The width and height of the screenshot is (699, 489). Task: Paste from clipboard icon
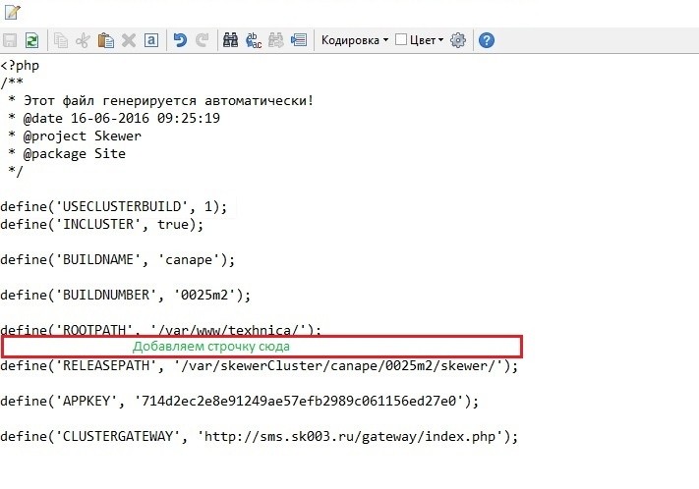(106, 40)
